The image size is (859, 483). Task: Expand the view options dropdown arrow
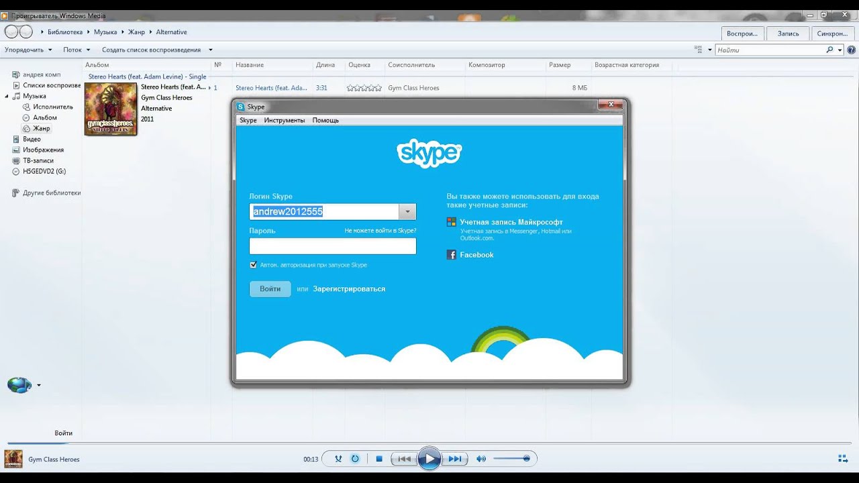[x=709, y=50]
